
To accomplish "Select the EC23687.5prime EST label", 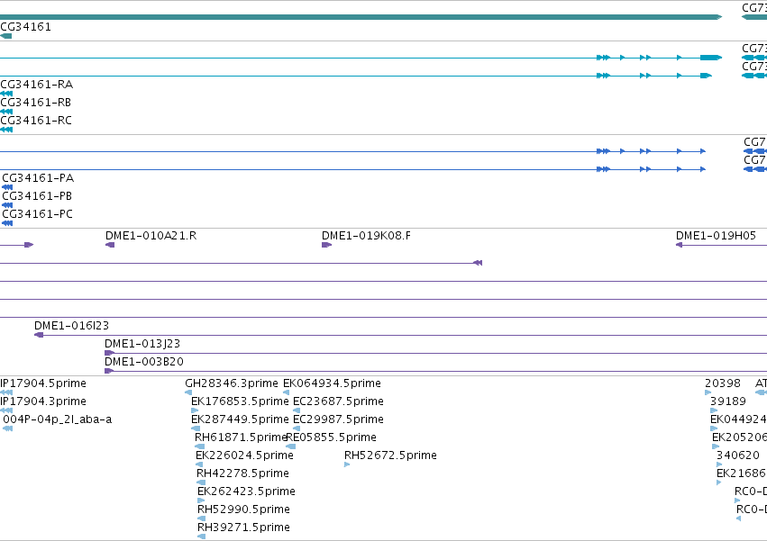I will point(339,401).
